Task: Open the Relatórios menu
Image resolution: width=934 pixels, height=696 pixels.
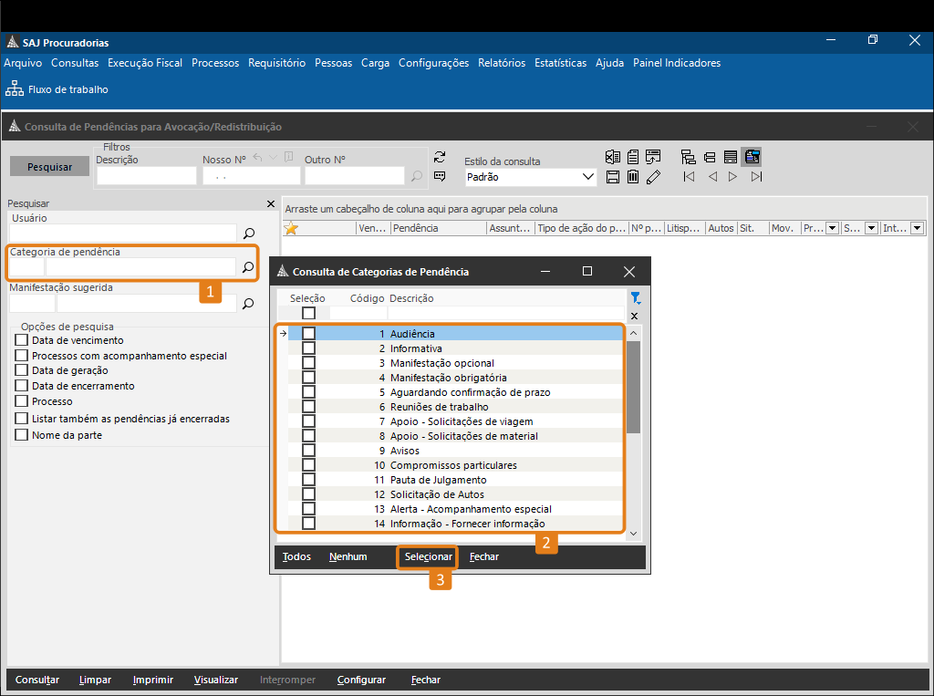Action: [x=502, y=63]
